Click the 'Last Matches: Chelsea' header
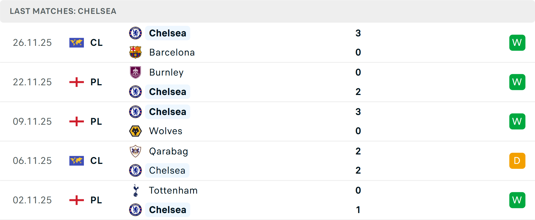This screenshot has height=220, width=535. pyautogui.click(x=63, y=11)
